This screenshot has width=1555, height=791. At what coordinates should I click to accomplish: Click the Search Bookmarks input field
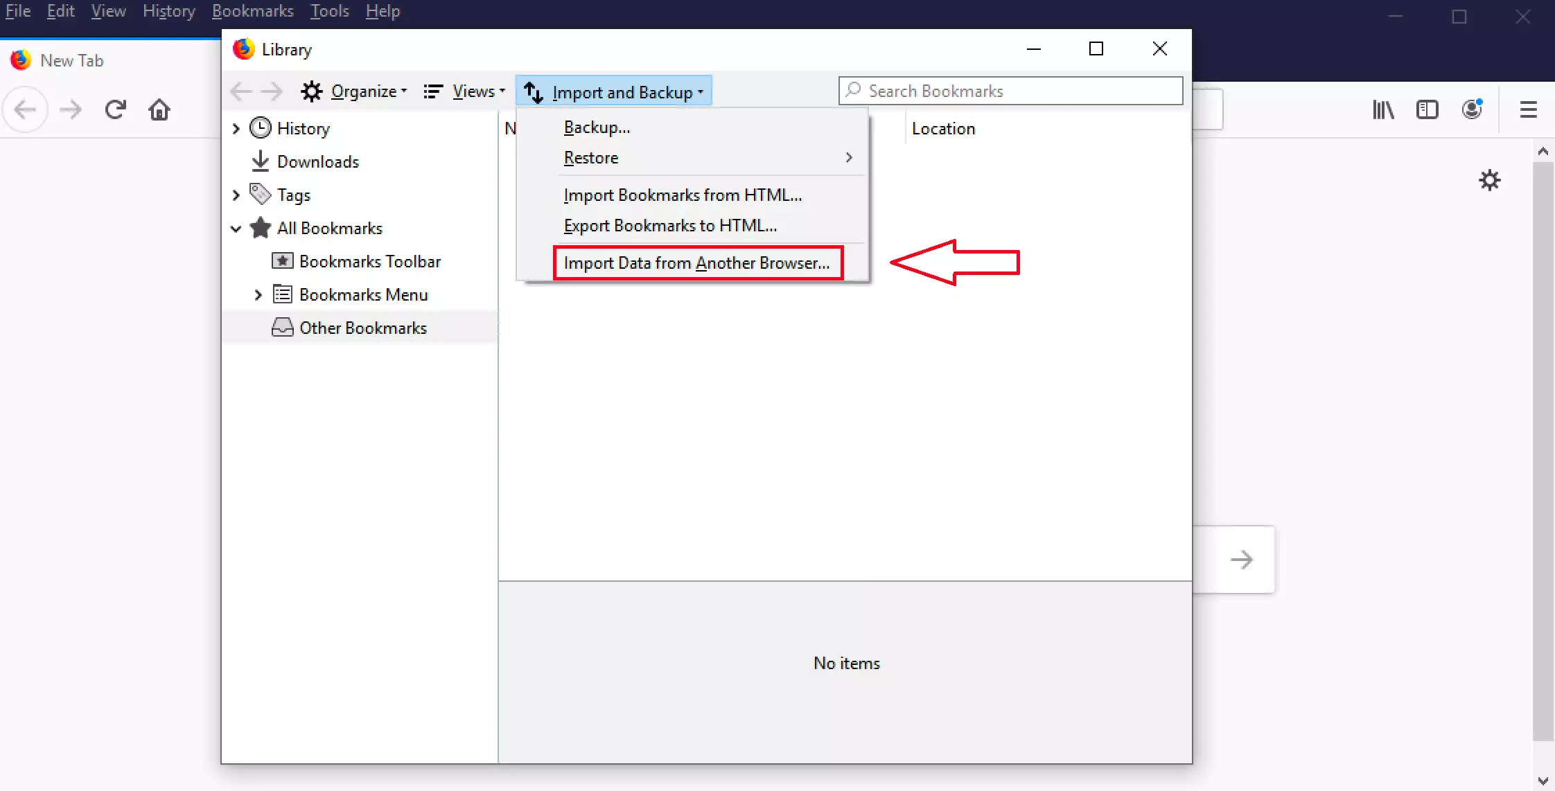pyautogui.click(x=1010, y=91)
